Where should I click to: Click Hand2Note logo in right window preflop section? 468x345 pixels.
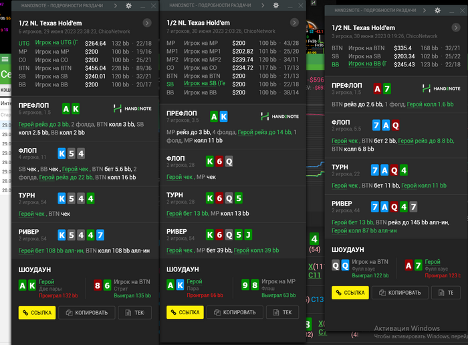[441, 88]
